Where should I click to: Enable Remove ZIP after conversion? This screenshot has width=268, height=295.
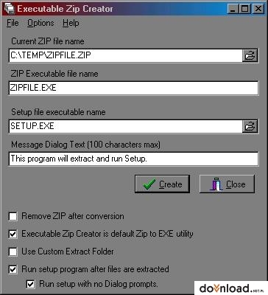click(x=13, y=216)
